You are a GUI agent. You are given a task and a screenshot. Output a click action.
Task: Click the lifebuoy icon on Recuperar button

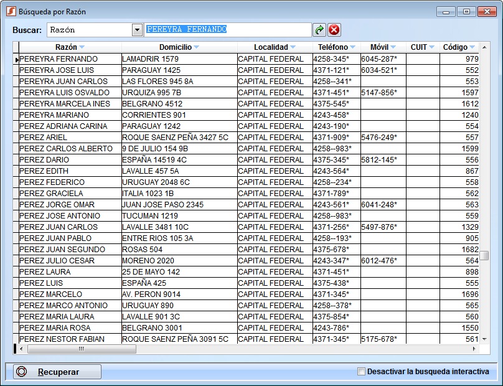point(22,372)
